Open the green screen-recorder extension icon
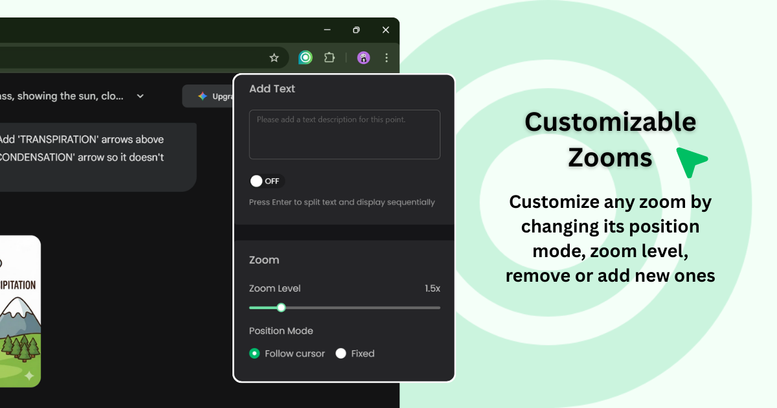 click(x=304, y=57)
